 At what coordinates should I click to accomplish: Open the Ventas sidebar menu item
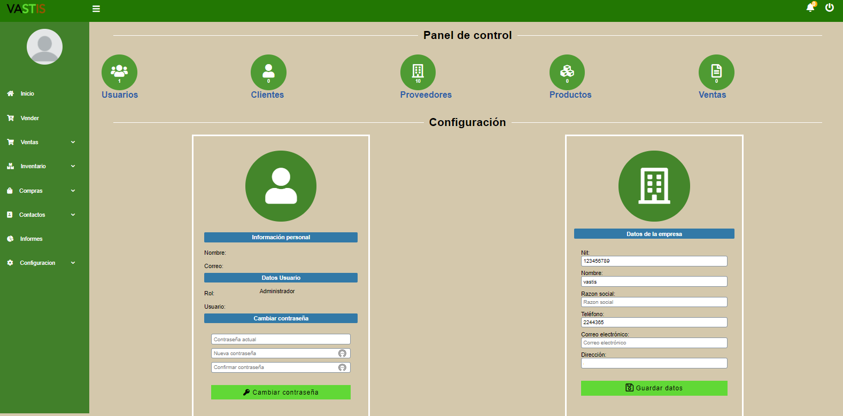pos(29,142)
